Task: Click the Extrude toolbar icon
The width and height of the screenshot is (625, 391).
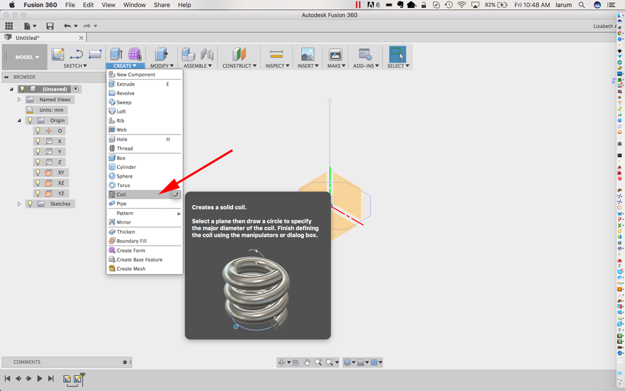Action: coord(116,54)
